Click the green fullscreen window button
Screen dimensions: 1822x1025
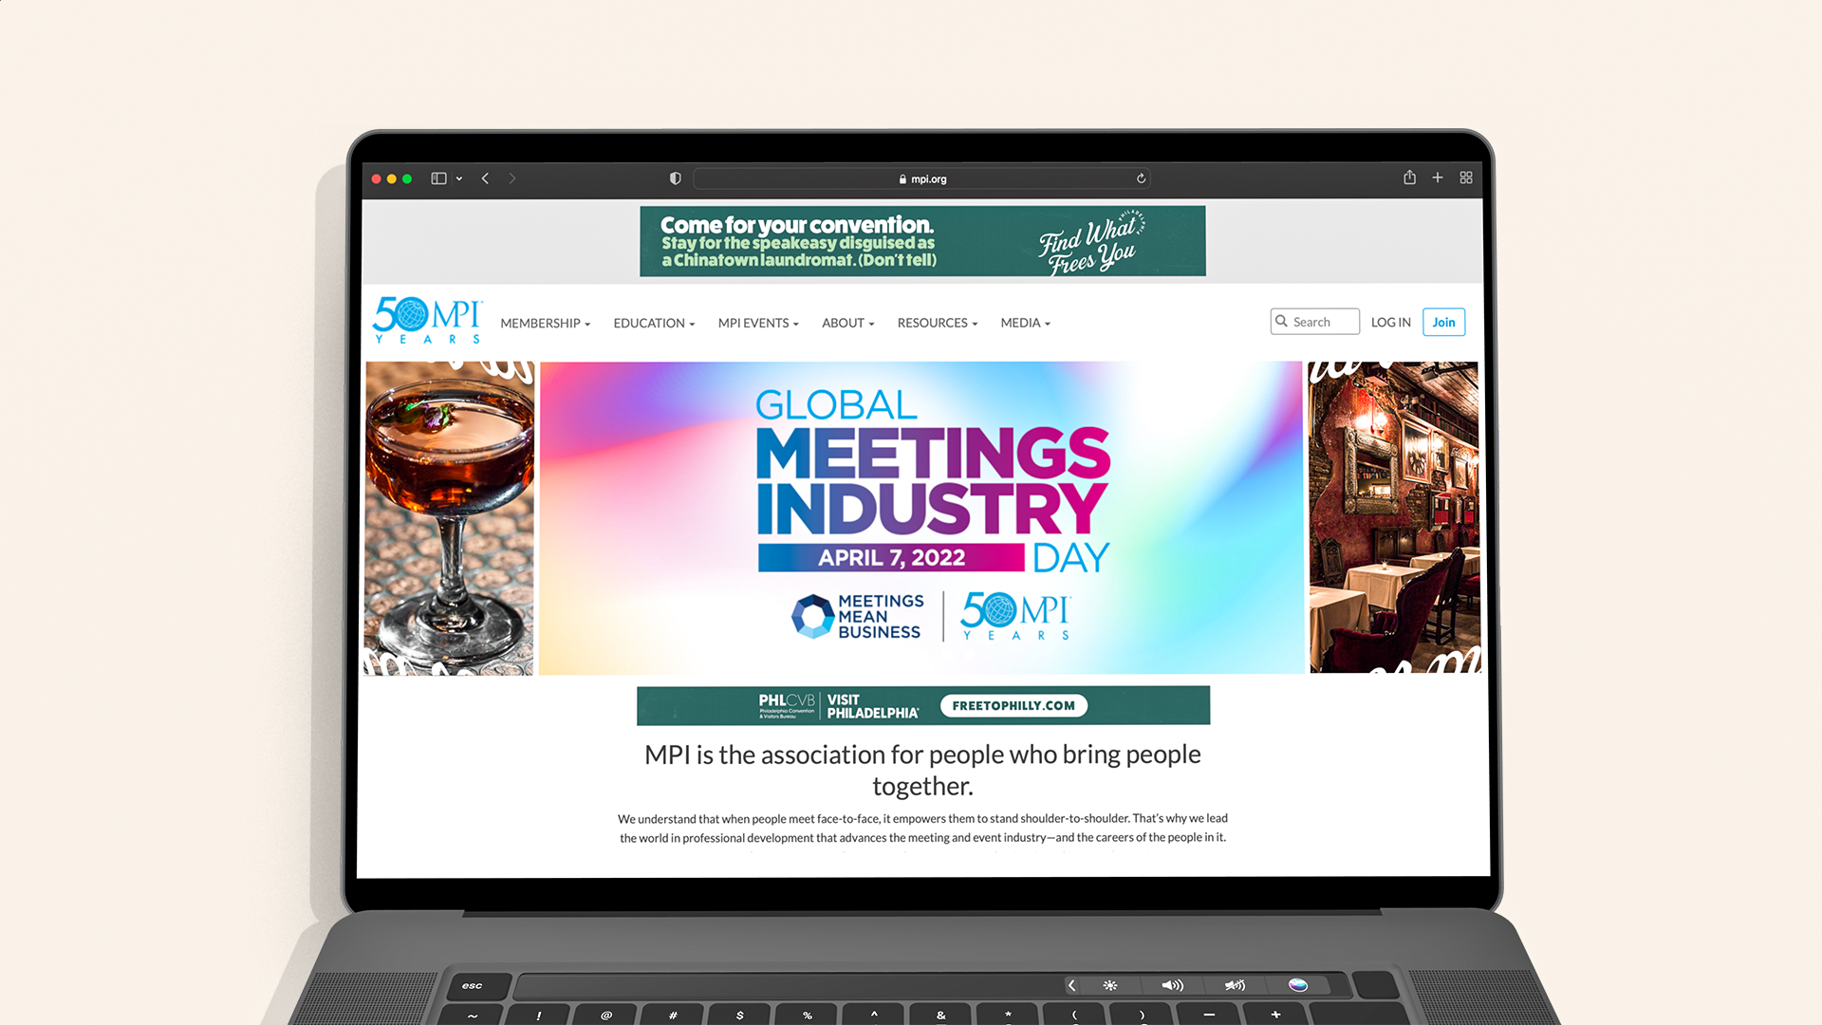407,178
